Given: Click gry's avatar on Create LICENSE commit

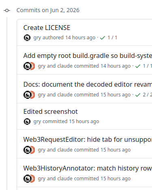Looking at the screenshot, I should coord(27,38).
